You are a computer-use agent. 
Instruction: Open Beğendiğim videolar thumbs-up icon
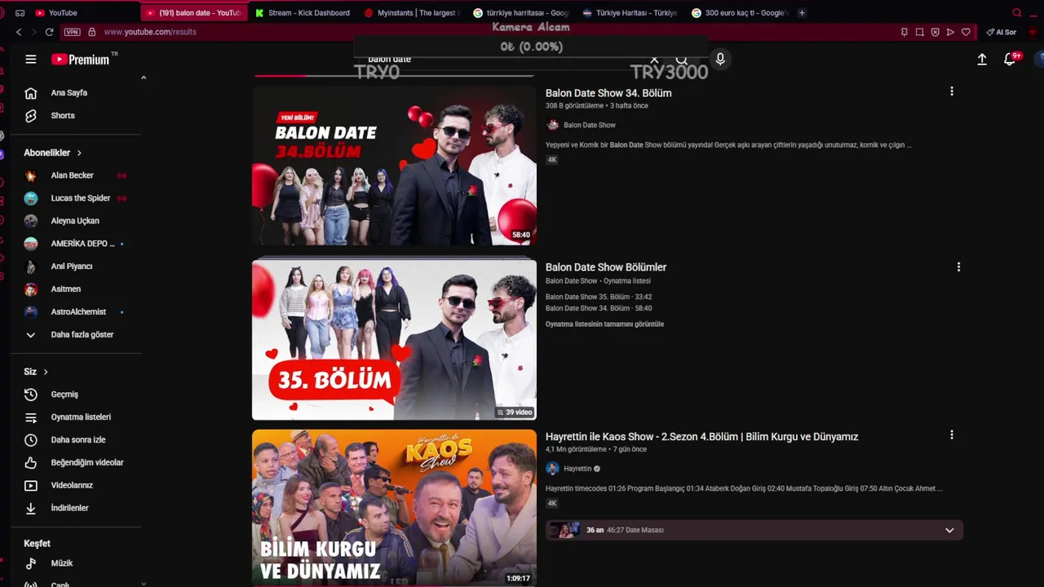pyautogui.click(x=31, y=463)
